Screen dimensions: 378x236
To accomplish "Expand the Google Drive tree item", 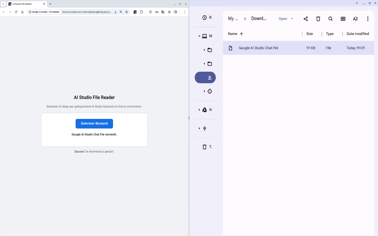I will (199, 110).
